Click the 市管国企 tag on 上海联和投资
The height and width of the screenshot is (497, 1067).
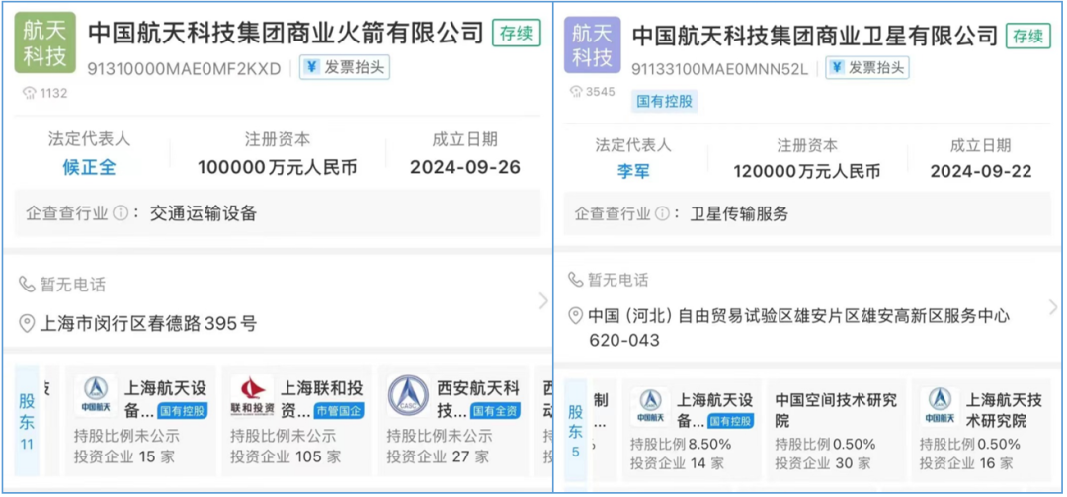tap(338, 411)
